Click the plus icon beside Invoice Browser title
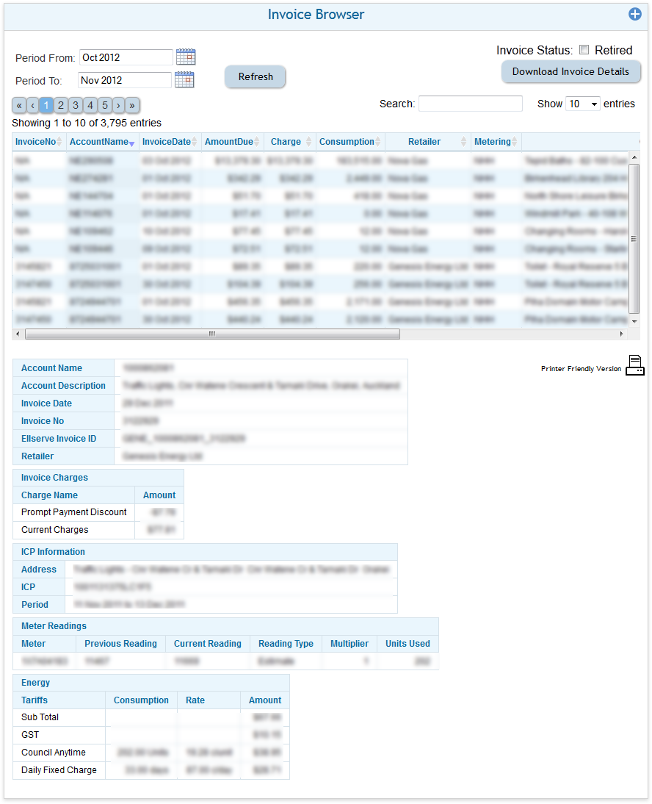 pyautogui.click(x=635, y=14)
